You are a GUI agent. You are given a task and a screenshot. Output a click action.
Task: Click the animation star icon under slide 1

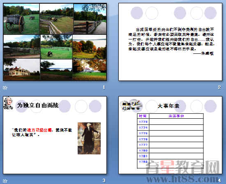pos(5,87)
